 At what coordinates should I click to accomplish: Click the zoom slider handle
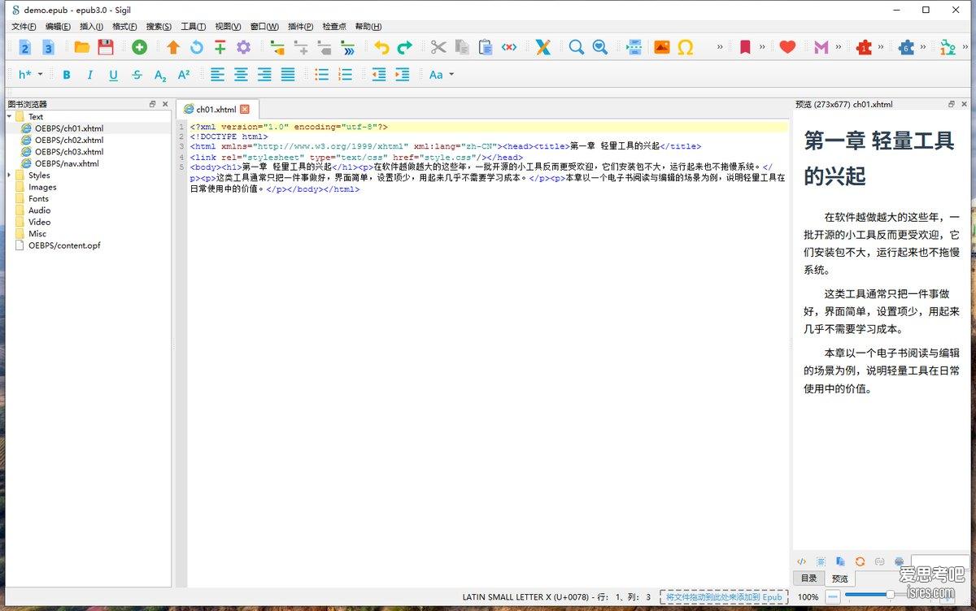point(891,596)
